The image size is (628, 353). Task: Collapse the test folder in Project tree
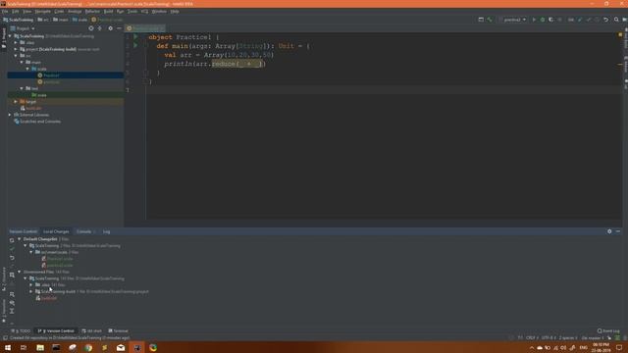click(22, 88)
